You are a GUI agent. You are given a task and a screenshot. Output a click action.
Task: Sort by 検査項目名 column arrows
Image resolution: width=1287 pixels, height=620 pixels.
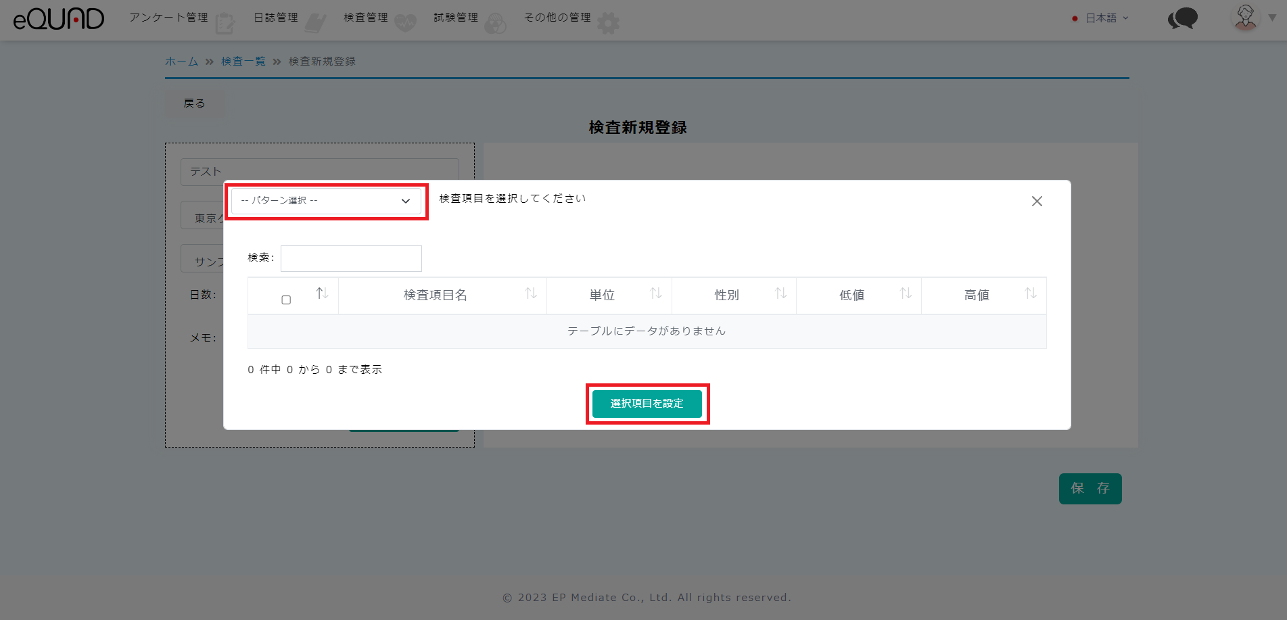531,293
